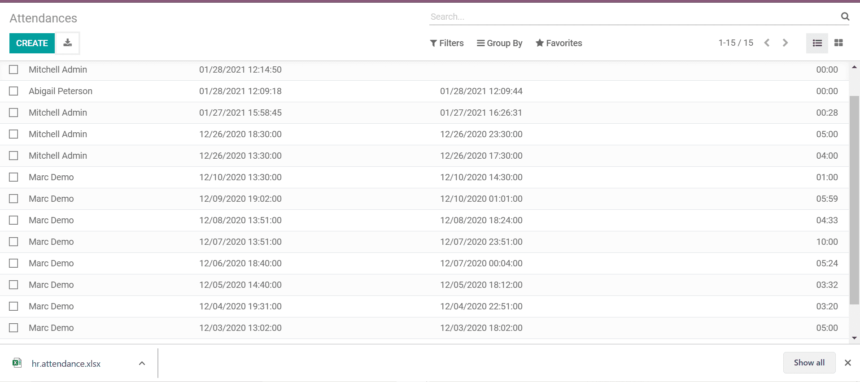Open the Favorites dropdown
860x382 pixels.
click(x=559, y=43)
